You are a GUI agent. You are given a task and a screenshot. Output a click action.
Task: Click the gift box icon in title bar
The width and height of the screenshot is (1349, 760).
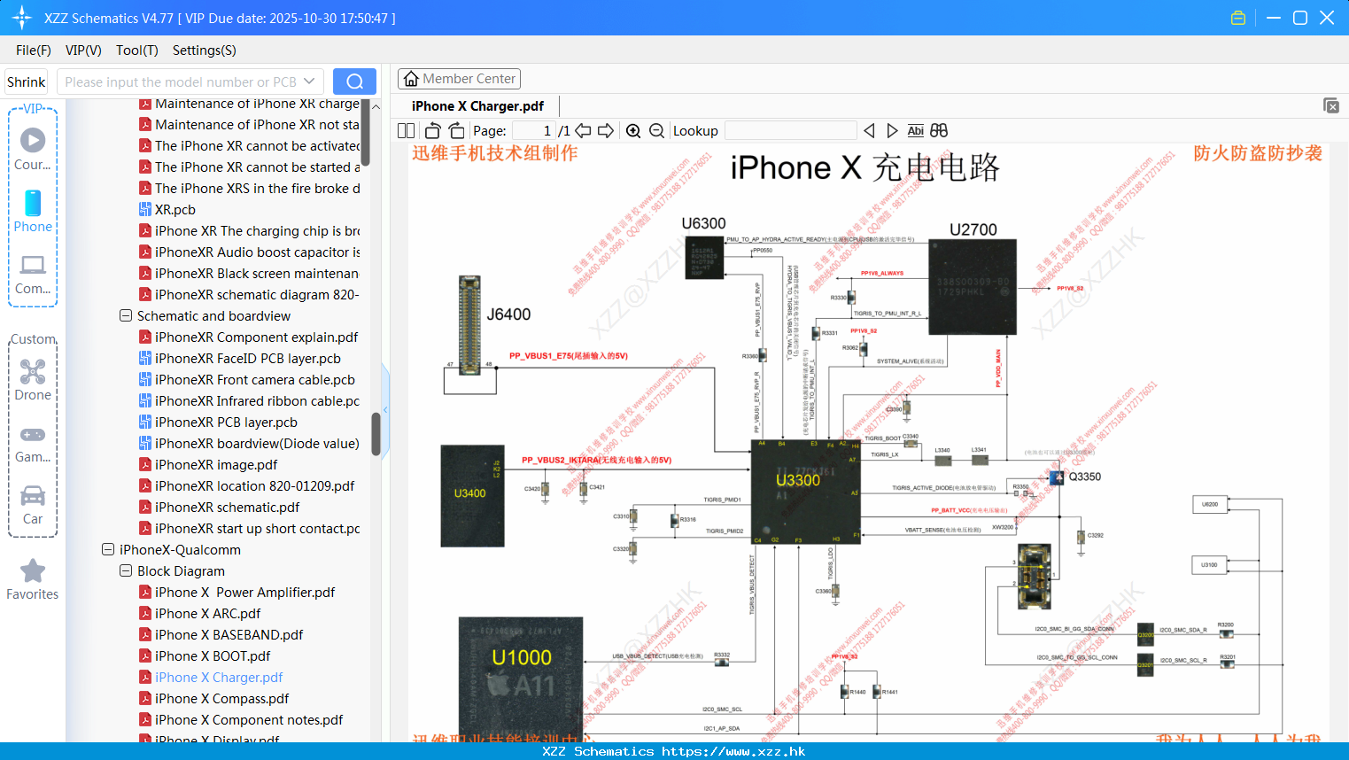[1238, 18]
